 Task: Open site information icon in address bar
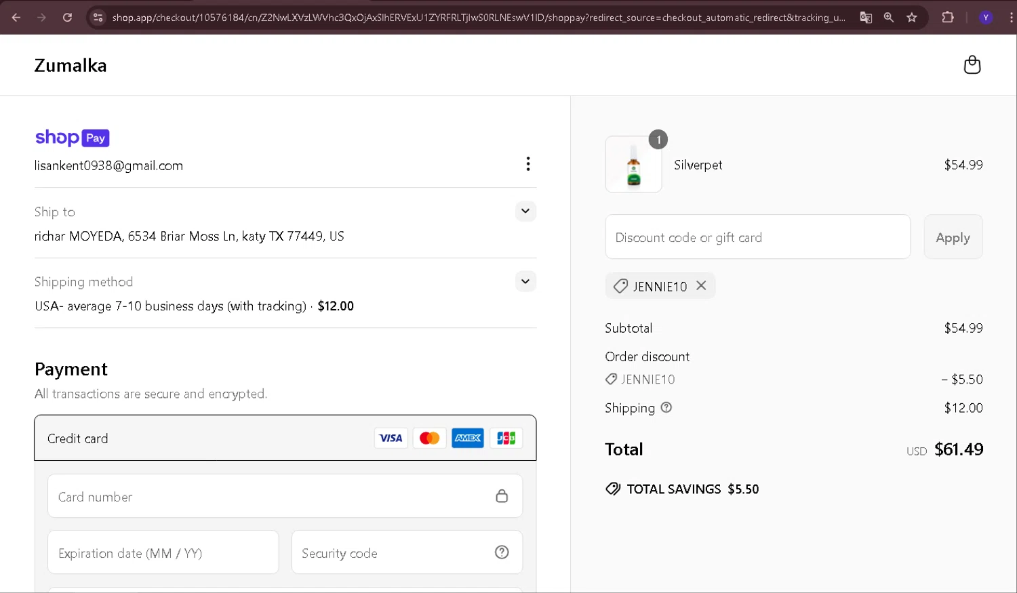coord(98,18)
